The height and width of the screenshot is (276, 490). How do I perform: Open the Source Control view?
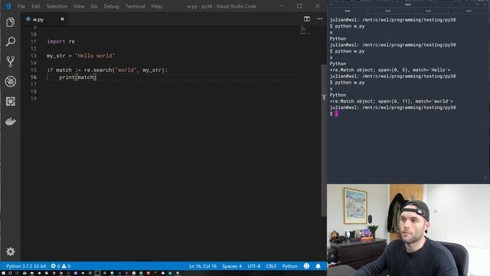[10, 61]
